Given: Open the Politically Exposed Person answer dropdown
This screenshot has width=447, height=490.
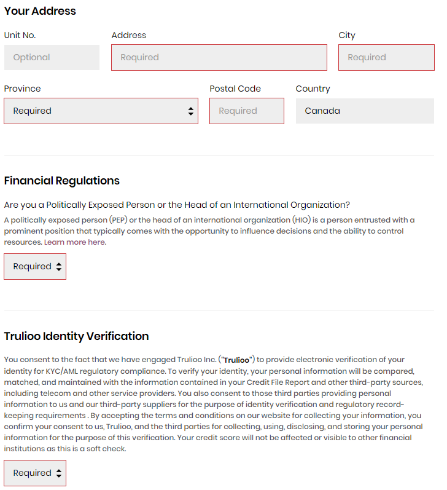Looking at the screenshot, I should pyautogui.click(x=35, y=267).
